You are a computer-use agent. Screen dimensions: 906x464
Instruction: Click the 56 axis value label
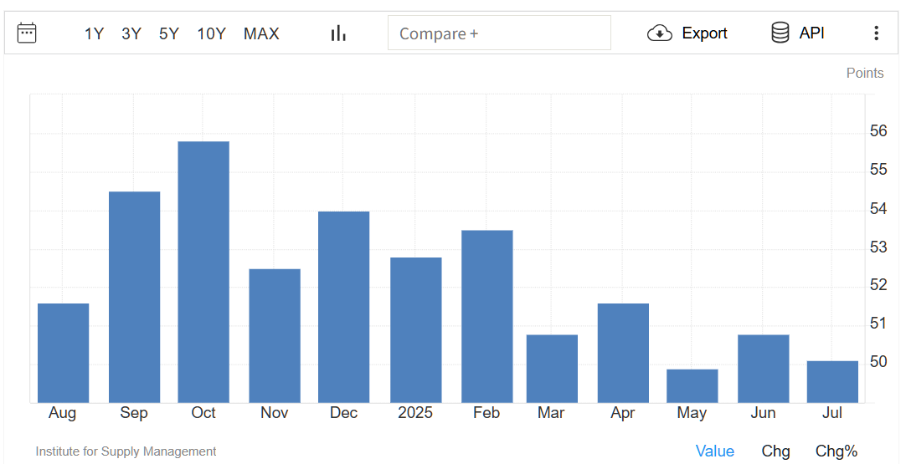pos(878,131)
